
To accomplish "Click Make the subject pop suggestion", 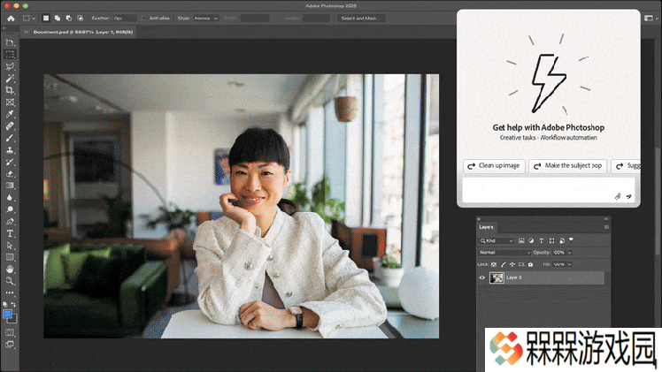I will [568, 166].
